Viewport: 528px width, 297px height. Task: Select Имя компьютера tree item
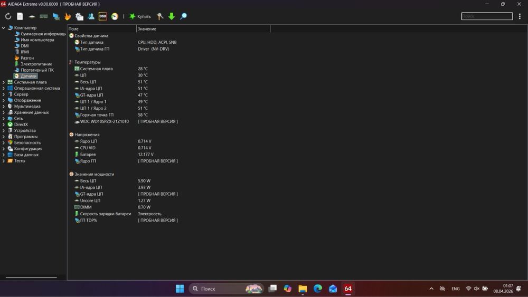coord(34,40)
